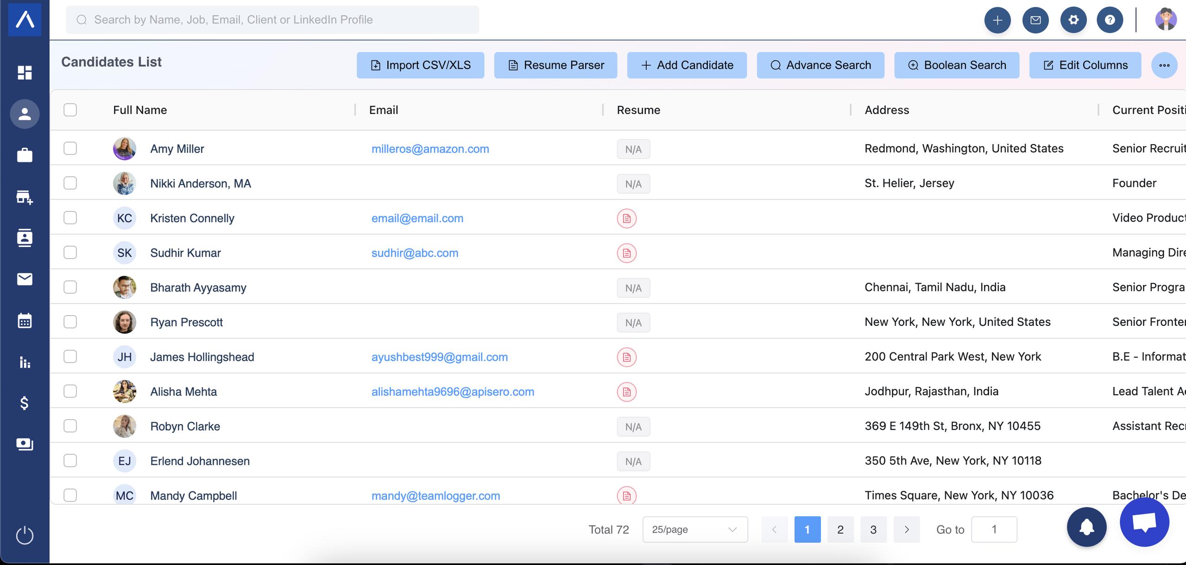Click the notification bell icon
Viewport: 1186px width, 565px height.
1086,527
